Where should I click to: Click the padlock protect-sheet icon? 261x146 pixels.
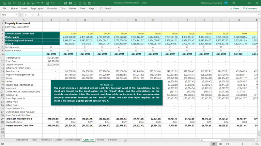80,3
